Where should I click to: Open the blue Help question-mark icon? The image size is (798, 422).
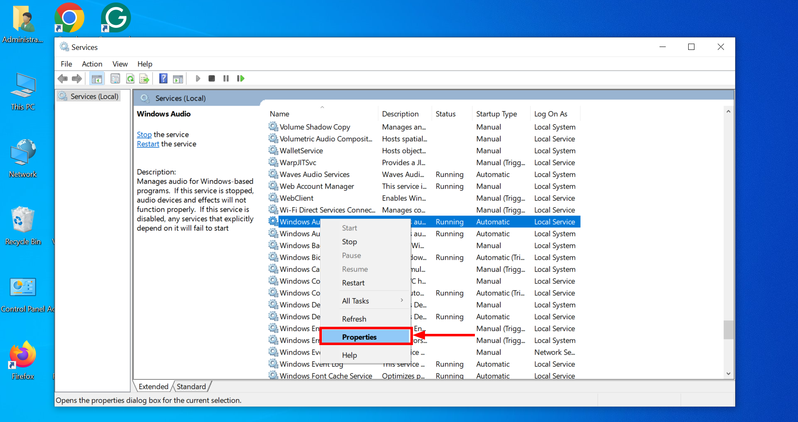[x=163, y=79]
